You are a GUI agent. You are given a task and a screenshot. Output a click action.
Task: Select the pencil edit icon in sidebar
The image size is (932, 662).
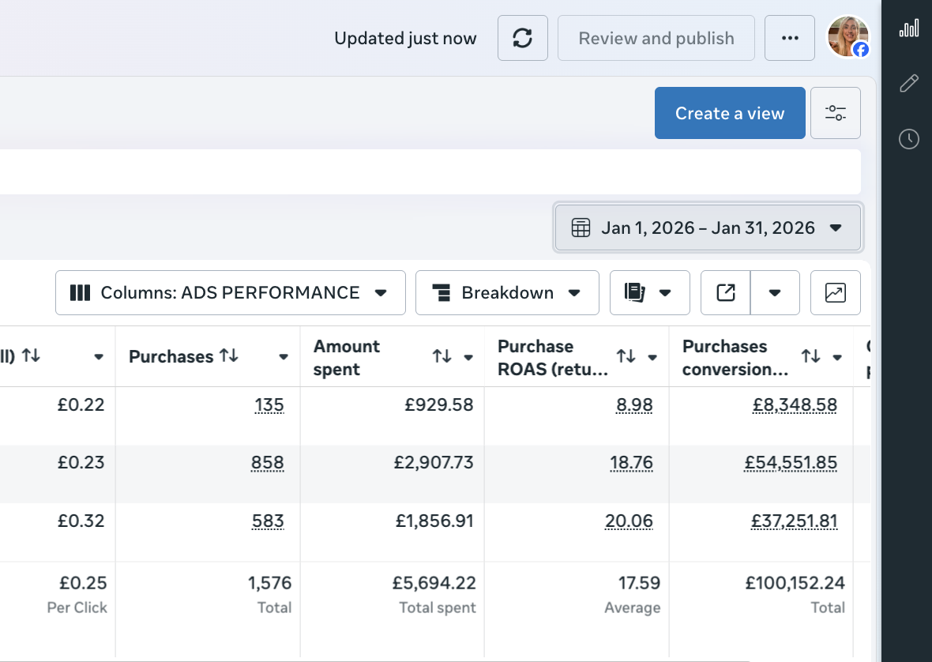click(909, 83)
